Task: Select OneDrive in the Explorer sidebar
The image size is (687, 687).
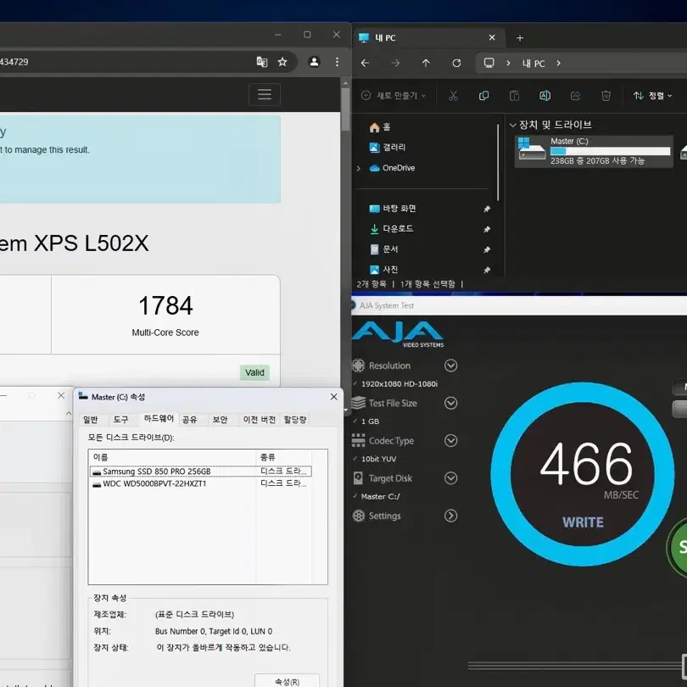Action: (392, 168)
